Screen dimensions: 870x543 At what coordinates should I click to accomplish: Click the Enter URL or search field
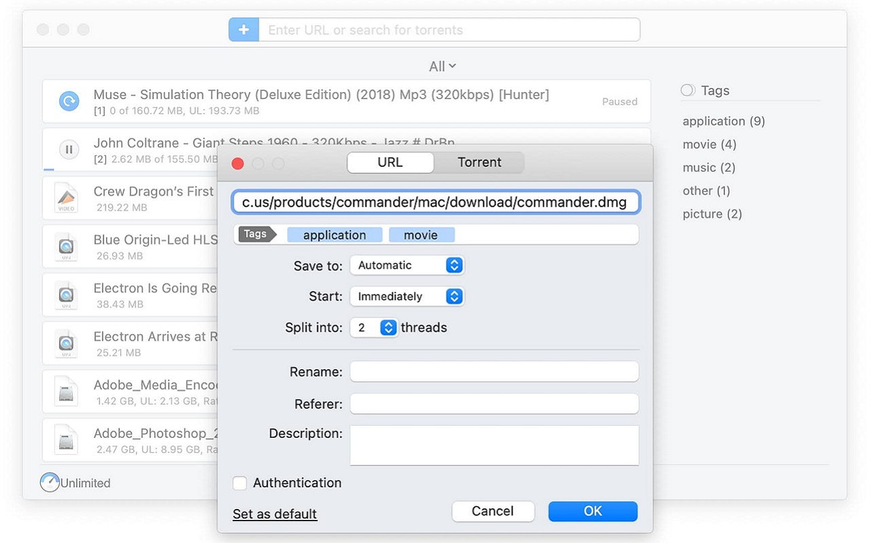tap(449, 30)
